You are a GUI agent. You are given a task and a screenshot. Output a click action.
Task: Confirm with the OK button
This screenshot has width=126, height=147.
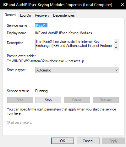click(x=63, y=141)
